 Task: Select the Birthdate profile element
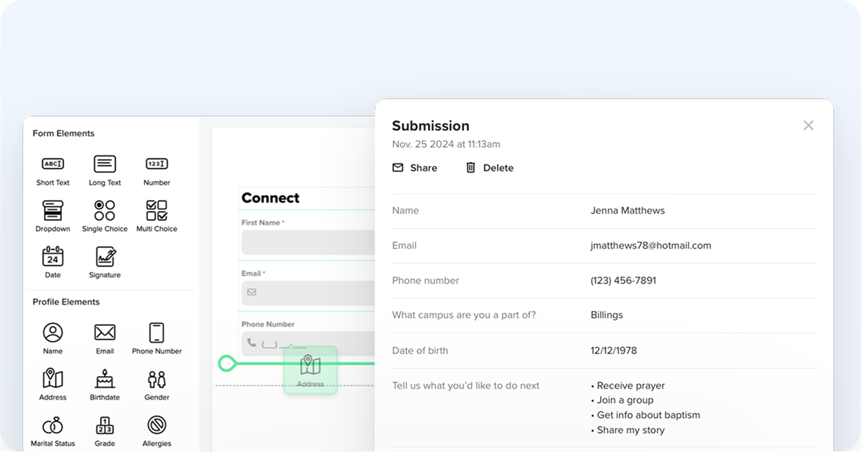point(105,385)
